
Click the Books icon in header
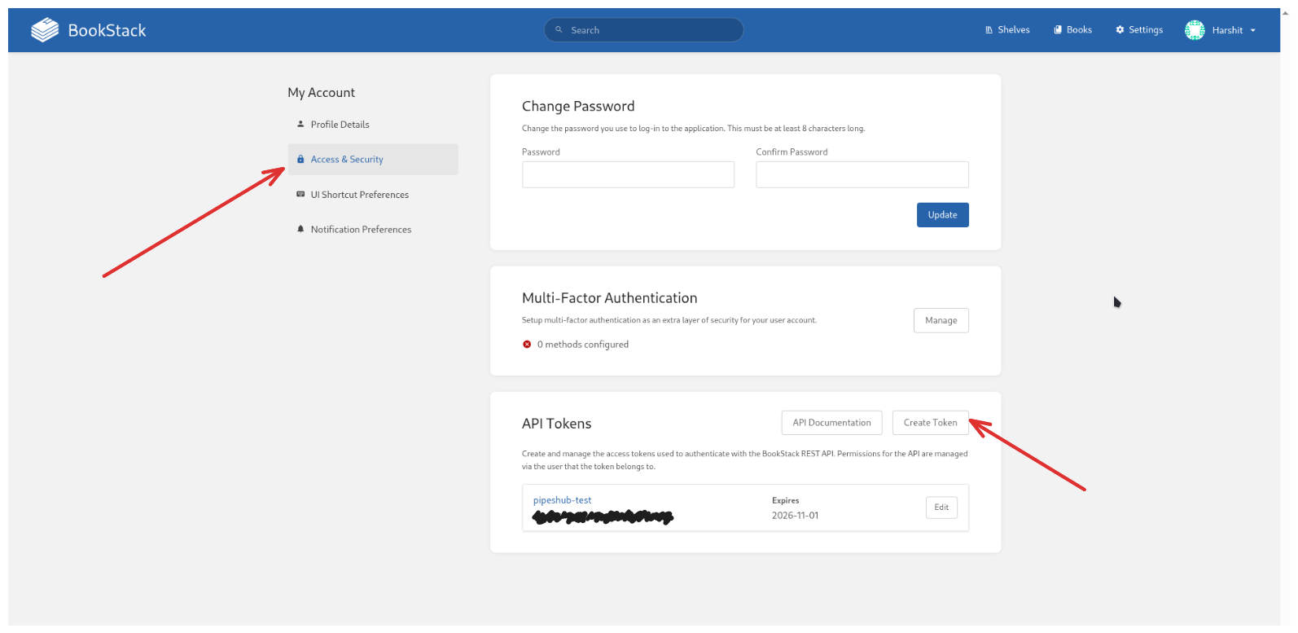tap(1058, 30)
